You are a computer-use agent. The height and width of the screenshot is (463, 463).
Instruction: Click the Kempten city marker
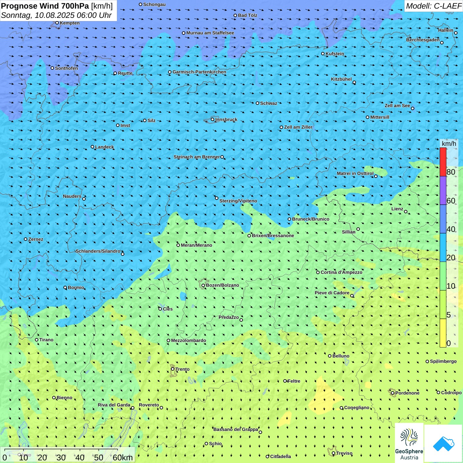[57, 23]
